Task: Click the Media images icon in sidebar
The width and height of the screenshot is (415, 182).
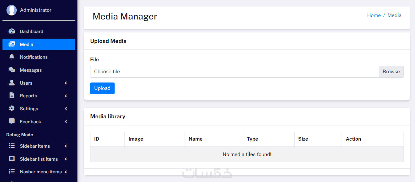Action: [x=12, y=44]
